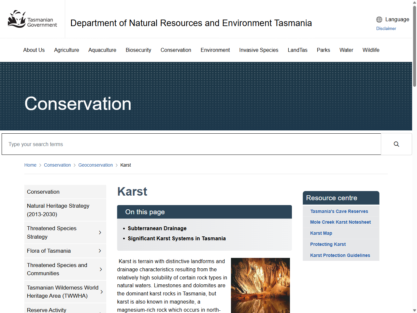The width and height of the screenshot is (417, 313).
Task: Click the On this page heading
Action: [x=145, y=212]
